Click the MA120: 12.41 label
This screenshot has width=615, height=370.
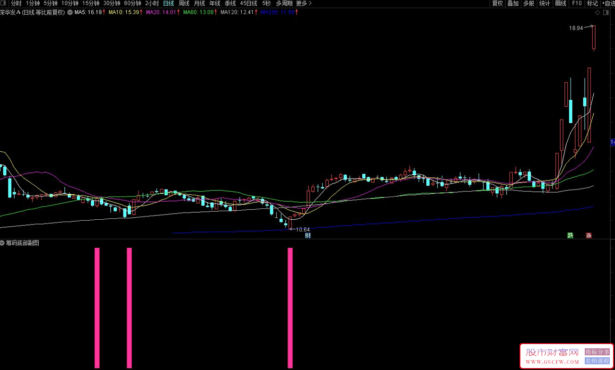point(237,12)
